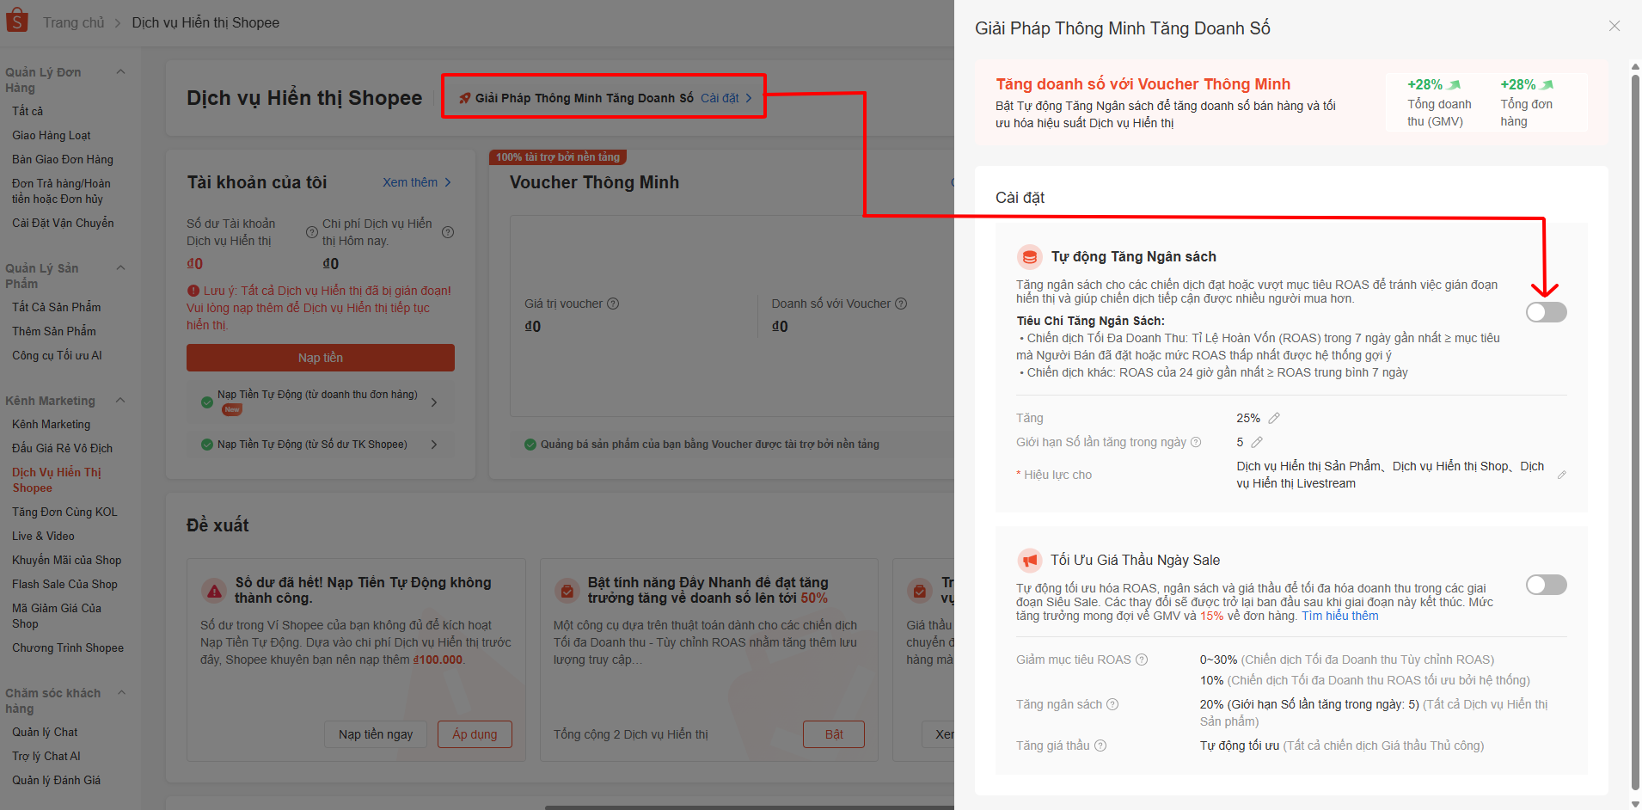Click the panel's vertical scrollbar
Viewport: 1642px width, 810px height.
point(1634,430)
